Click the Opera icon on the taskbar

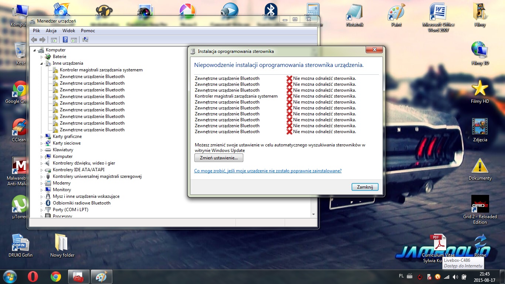coord(33,277)
